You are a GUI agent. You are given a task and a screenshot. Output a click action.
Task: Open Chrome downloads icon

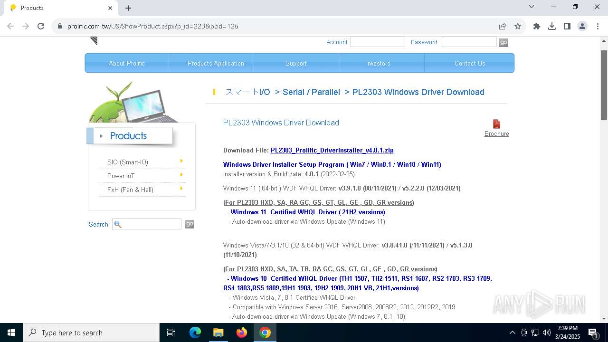point(552,26)
